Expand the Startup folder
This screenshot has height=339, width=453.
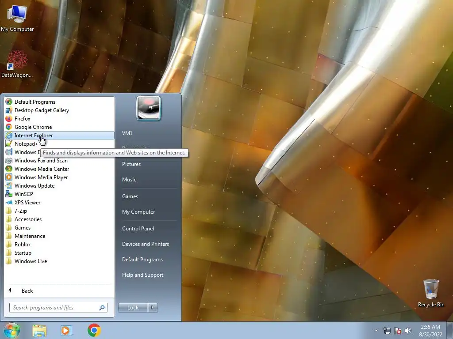click(x=59, y=252)
